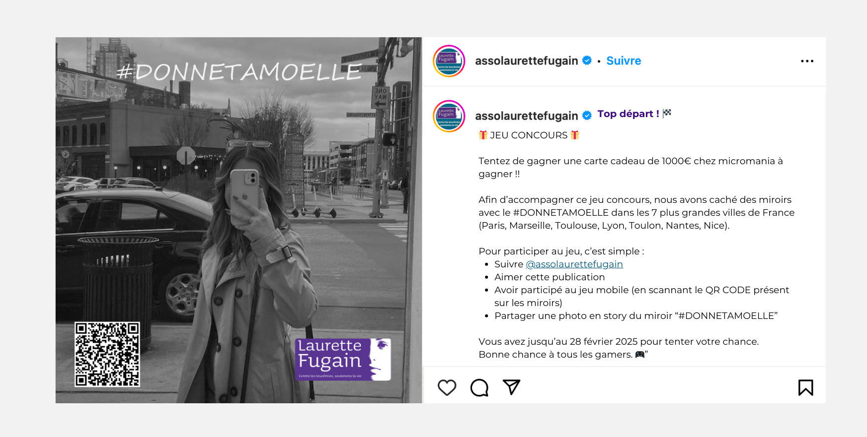Click the Top départ ! caption title
Viewport: 867px width, 437px height.
[x=628, y=114]
